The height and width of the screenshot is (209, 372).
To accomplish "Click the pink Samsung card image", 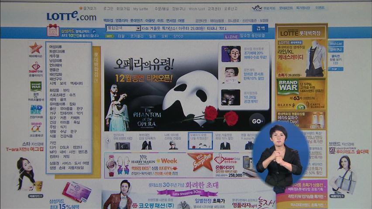I will pos(77,191).
